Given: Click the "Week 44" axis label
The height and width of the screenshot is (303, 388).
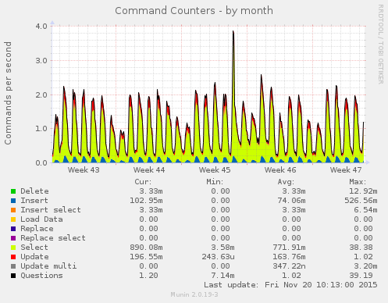Looking at the screenshot, I should [149, 170].
